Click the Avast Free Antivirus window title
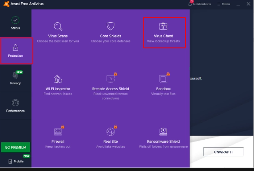This screenshot has width=254, height=171. tap(27, 4)
